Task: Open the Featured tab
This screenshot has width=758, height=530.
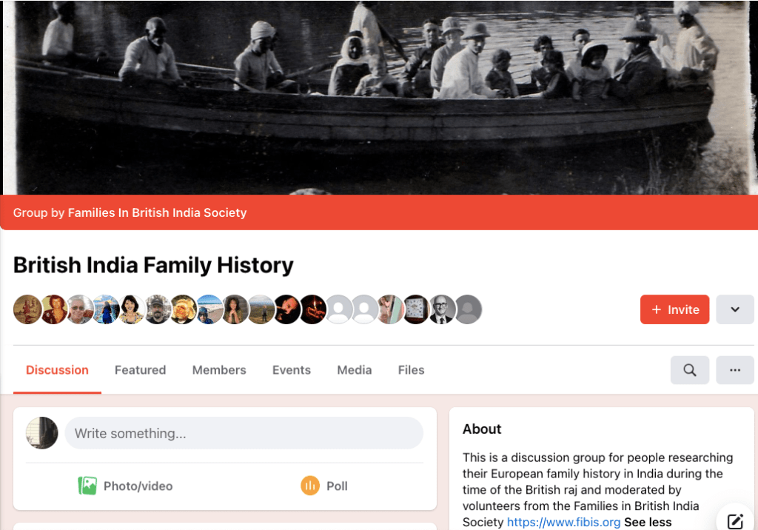Action: pyautogui.click(x=140, y=370)
